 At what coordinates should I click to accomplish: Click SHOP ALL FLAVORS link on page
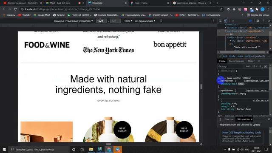click(108, 101)
